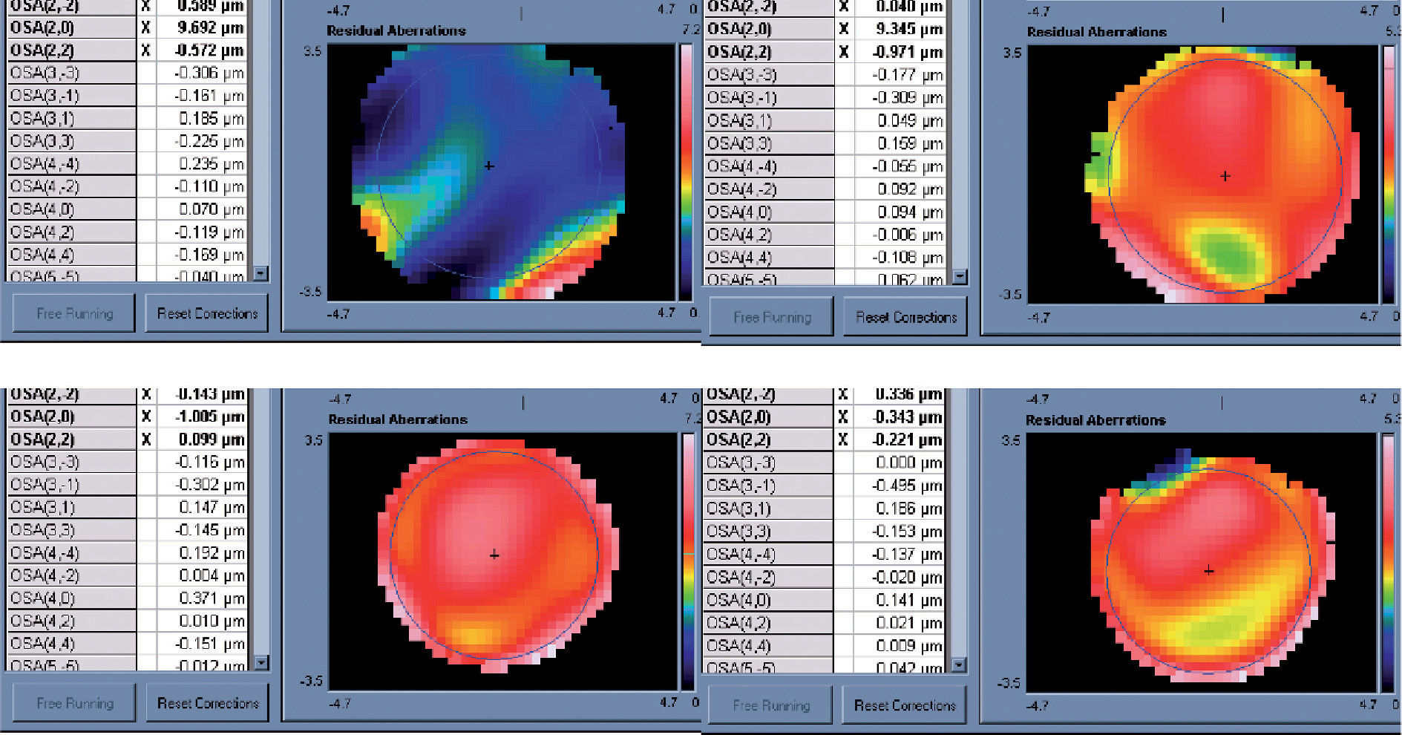Click the scroll-down arrow below the -0.151 µm row

pos(261,662)
